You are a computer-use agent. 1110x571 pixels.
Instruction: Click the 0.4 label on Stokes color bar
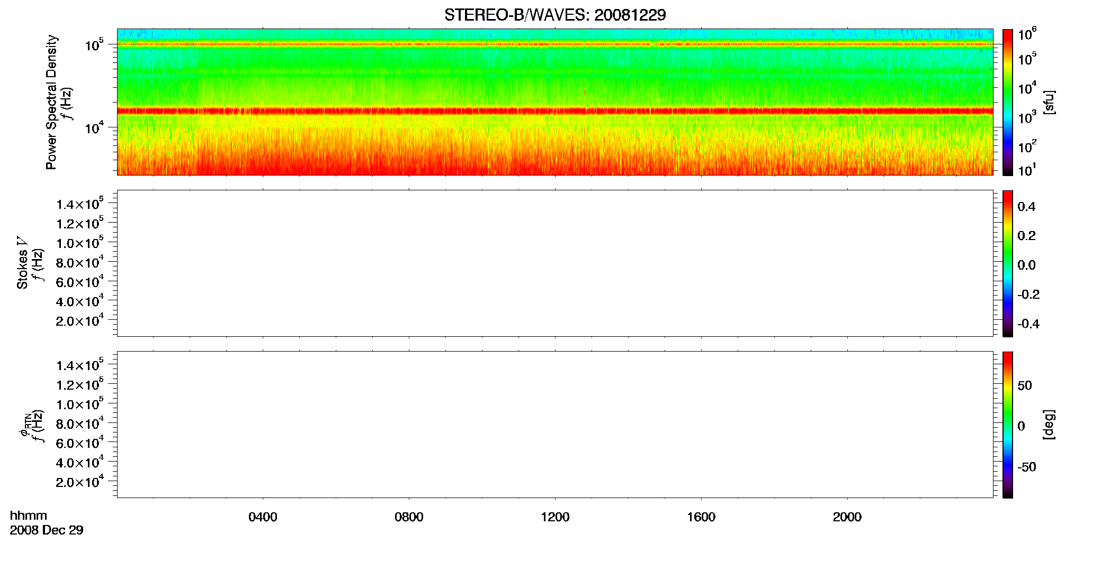[x=1026, y=207]
